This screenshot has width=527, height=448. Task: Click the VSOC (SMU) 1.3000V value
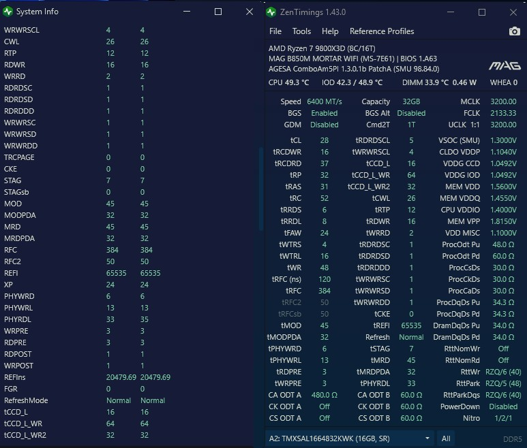tap(503, 140)
